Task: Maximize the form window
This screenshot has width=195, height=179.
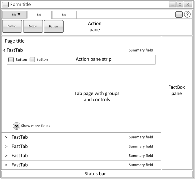Action: tap(180, 5)
